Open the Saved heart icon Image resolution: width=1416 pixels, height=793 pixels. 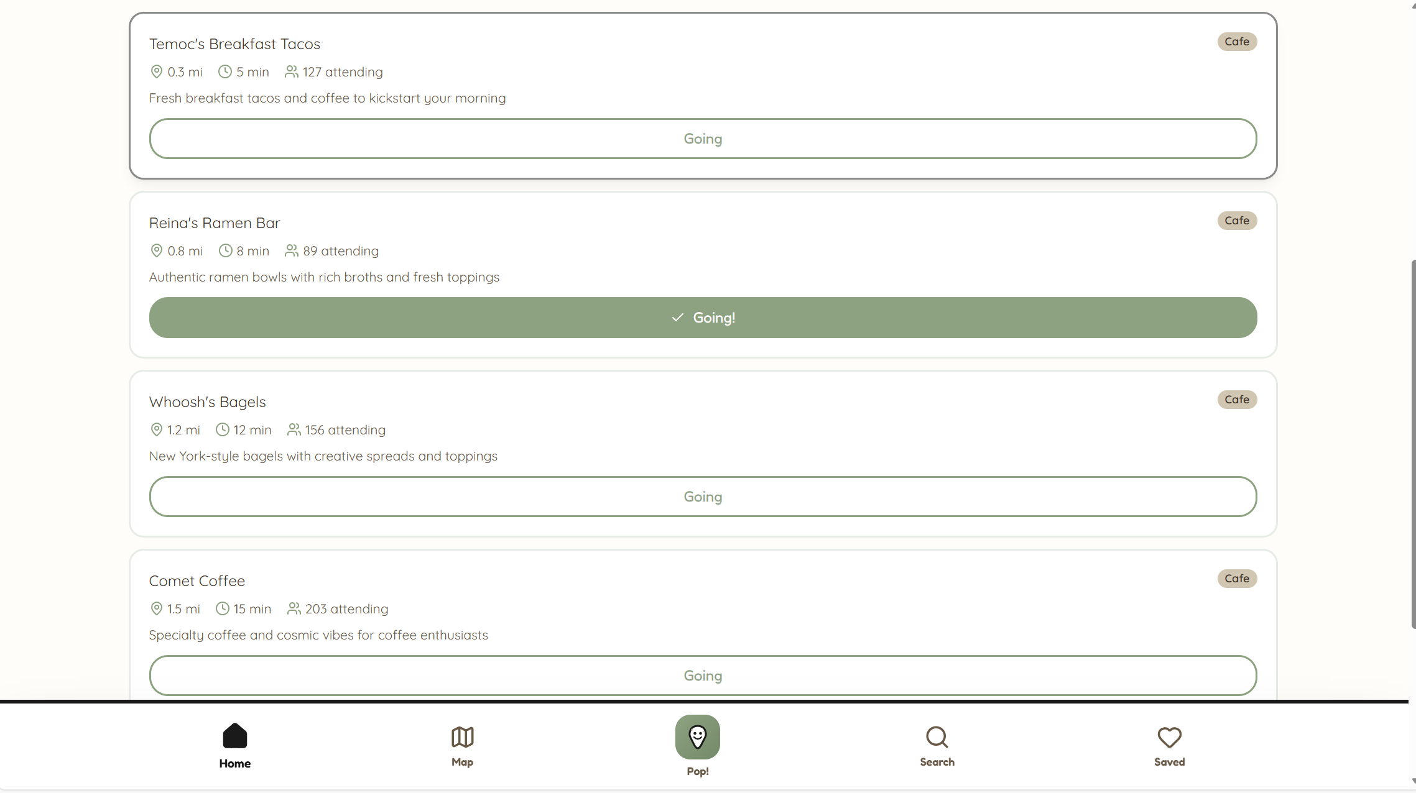tap(1169, 738)
